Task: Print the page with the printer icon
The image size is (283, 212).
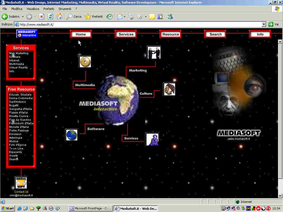Action: coord(131,17)
